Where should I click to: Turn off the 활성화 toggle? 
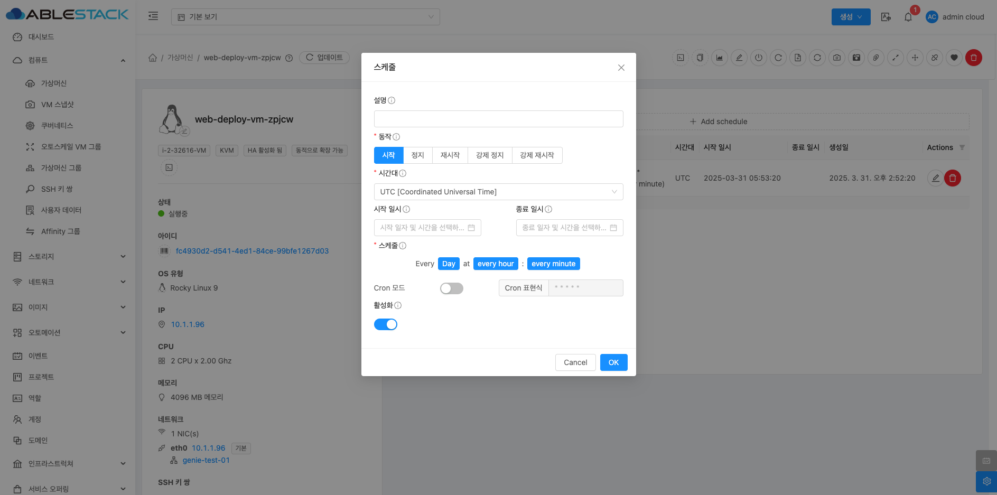coord(385,324)
